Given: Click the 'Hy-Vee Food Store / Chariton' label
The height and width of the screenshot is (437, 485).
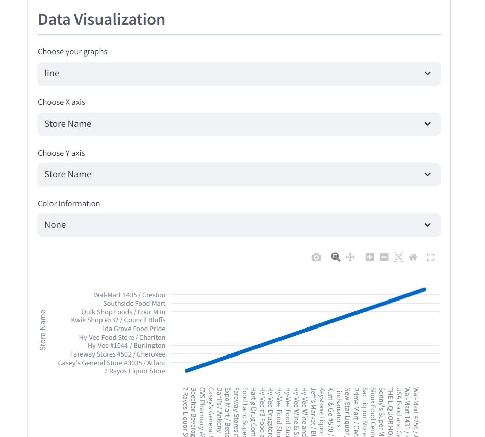Looking at the screenshot, I should pos(122,337).
